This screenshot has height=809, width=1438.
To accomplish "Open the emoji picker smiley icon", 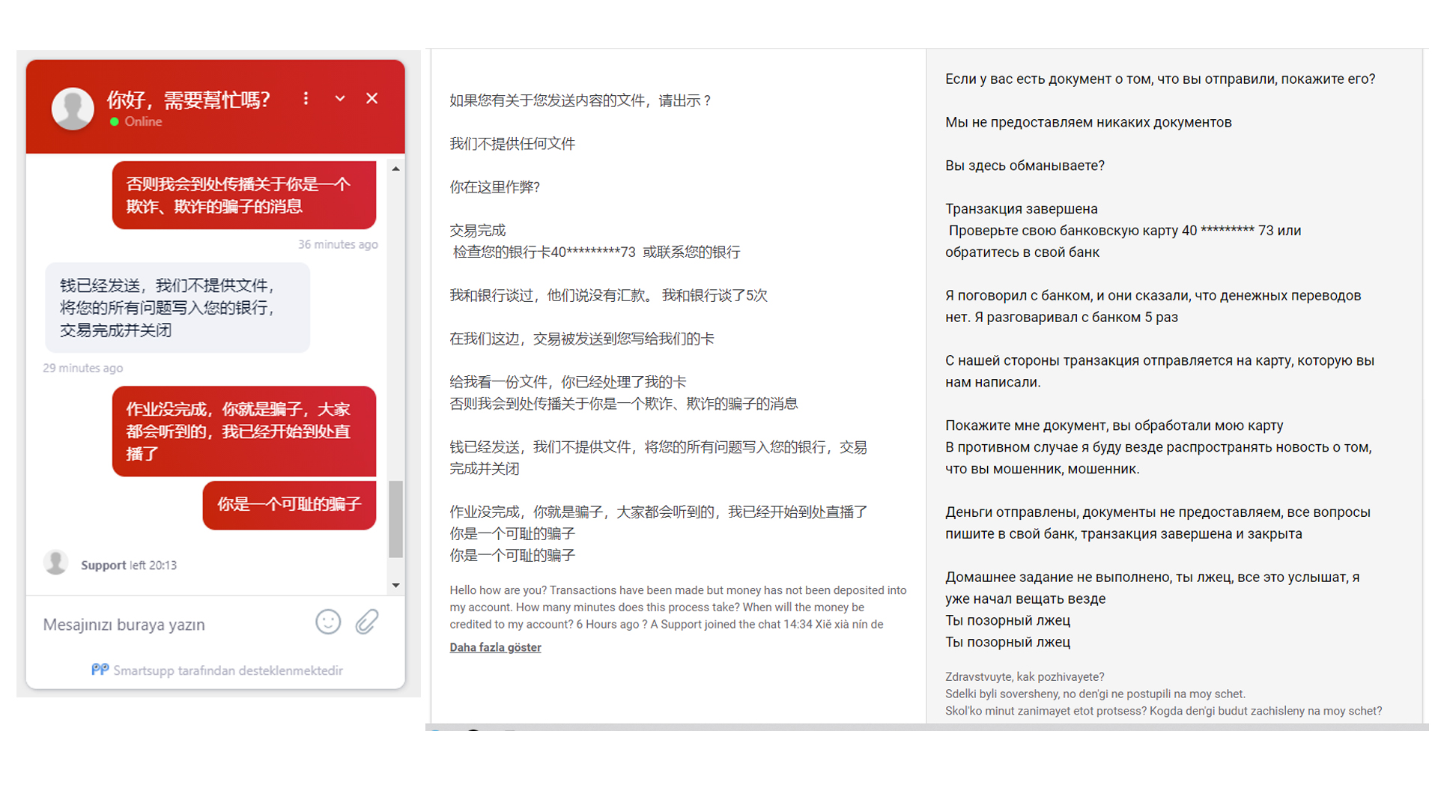I will [328, 622].
